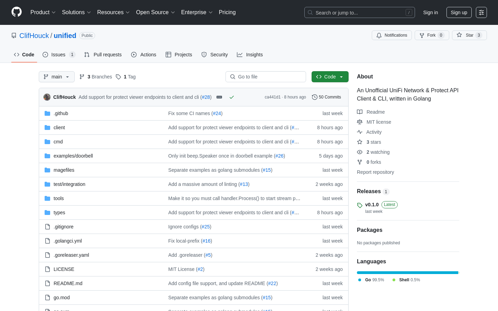Click the Sign in link
Viewport: 498px width, 311px height.
click(431, 12)
